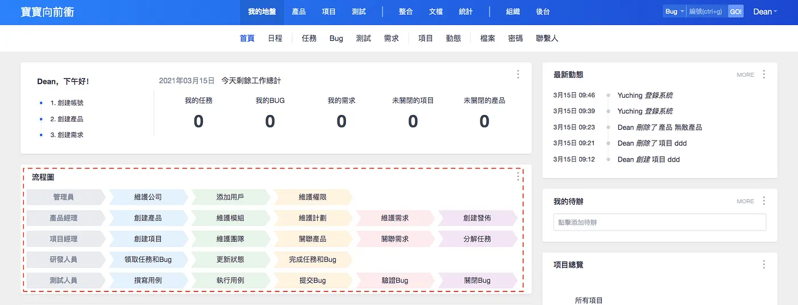Open 項目 in the top navigation
The image size is (798, 305).
(x=329, y=12)
